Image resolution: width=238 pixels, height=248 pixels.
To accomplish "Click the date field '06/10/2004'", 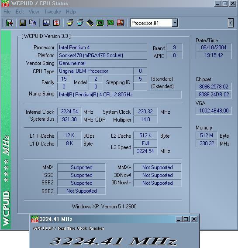I will (x=214, y=48).
